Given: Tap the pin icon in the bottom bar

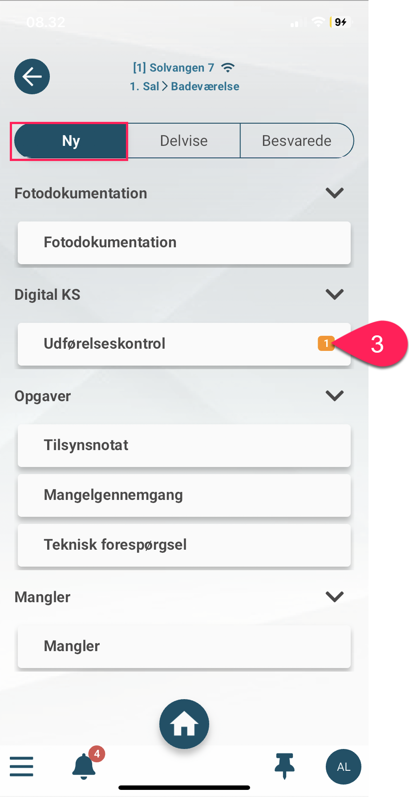Looking at the screenshot, I should pyautogui.click(x=285, y=766).
